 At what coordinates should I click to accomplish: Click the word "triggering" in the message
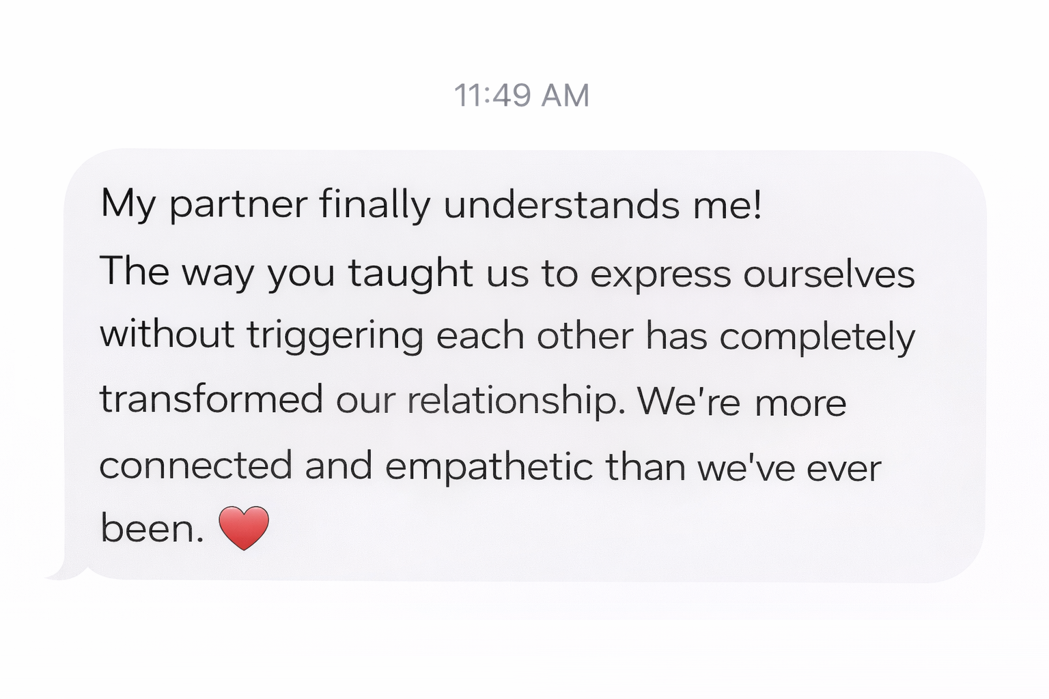335,337
